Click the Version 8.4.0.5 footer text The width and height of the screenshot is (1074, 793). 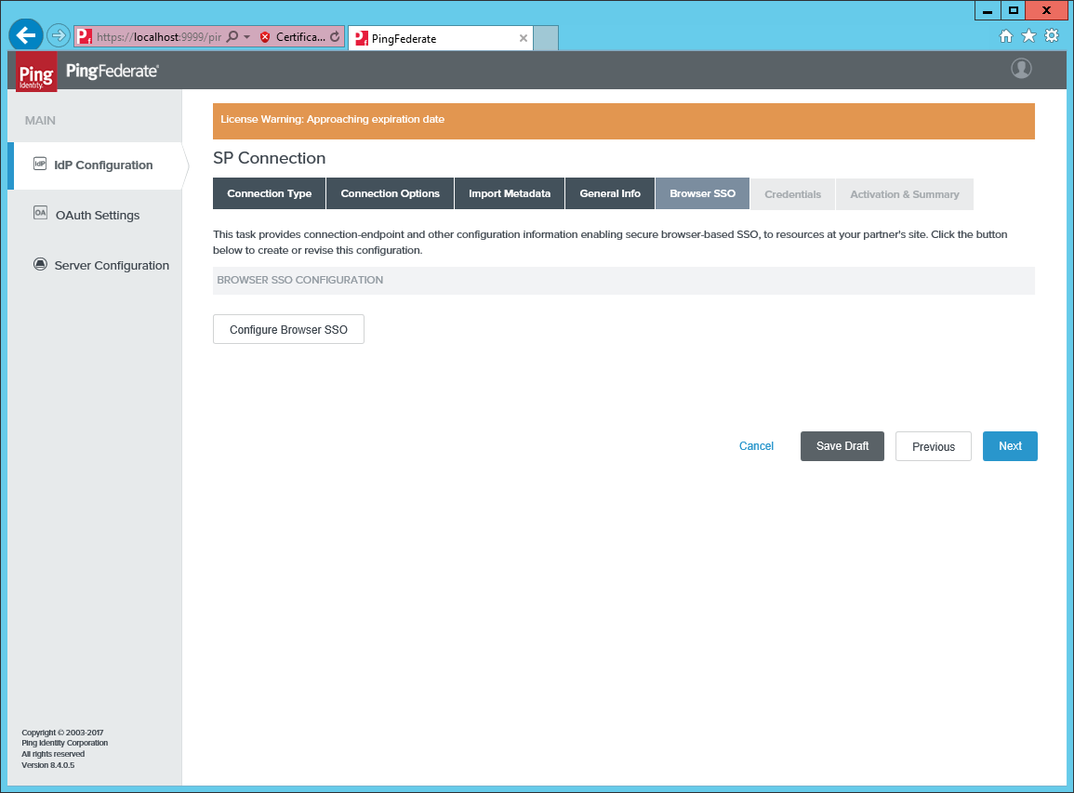coord(48,765)
